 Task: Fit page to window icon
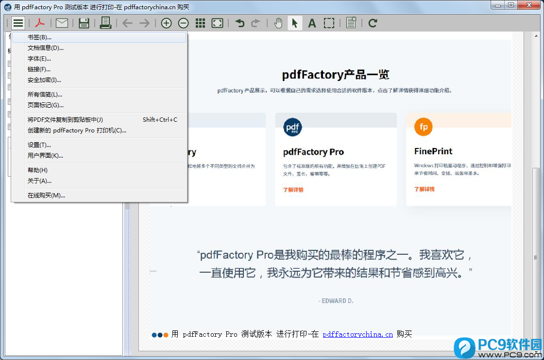coord(217,23)
